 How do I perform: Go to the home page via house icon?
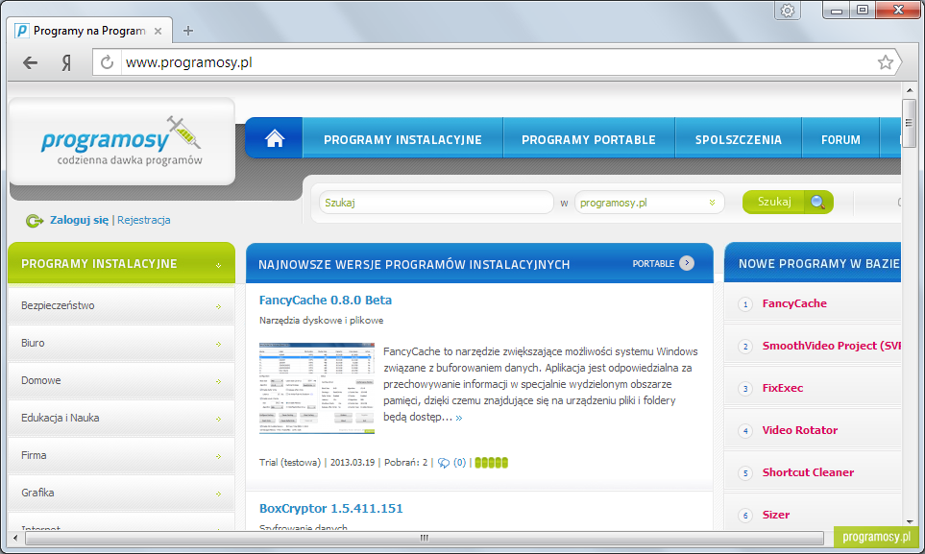pos(275,138)
